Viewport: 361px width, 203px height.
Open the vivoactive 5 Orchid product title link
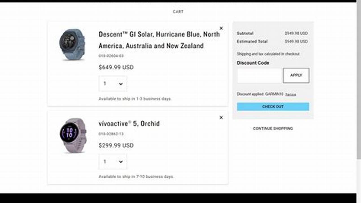tap(129, 123)
